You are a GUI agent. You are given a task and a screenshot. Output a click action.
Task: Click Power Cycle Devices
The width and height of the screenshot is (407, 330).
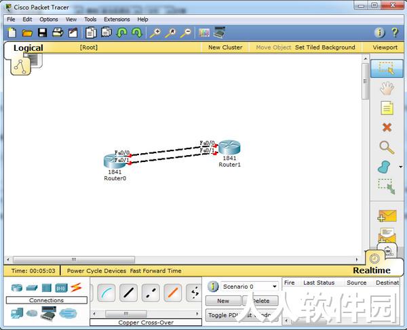96,271
